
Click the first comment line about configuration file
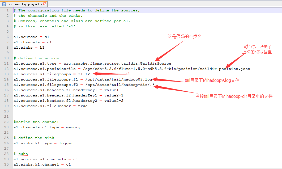click(77, 10)
